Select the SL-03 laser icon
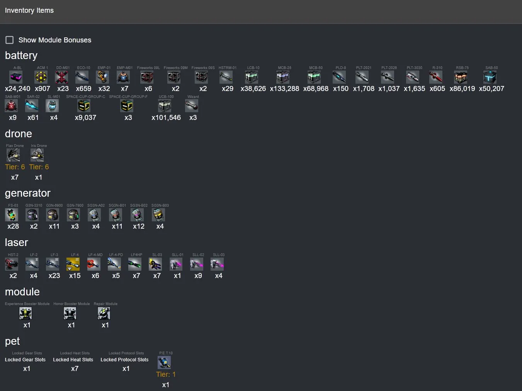Image resolution: width=522 pixels, height=391 pixels. 155,264
